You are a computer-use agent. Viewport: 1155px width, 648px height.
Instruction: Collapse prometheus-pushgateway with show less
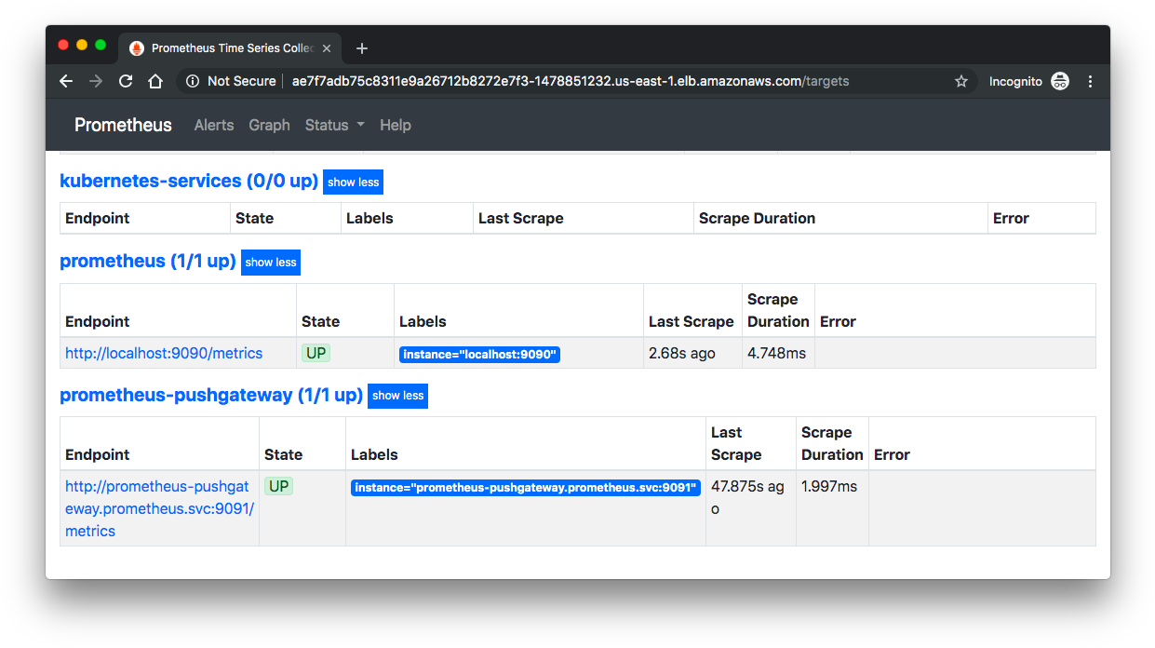pyautogui.click(x=398, y=396)
